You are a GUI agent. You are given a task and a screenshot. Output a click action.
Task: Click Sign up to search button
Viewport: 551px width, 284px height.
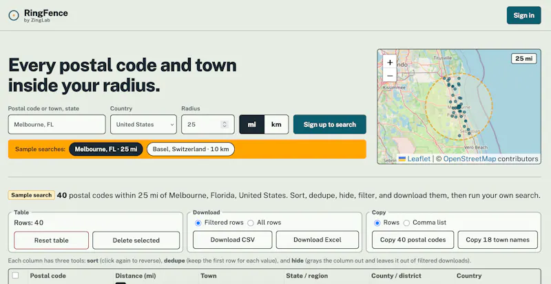click(x=330, y=125)
